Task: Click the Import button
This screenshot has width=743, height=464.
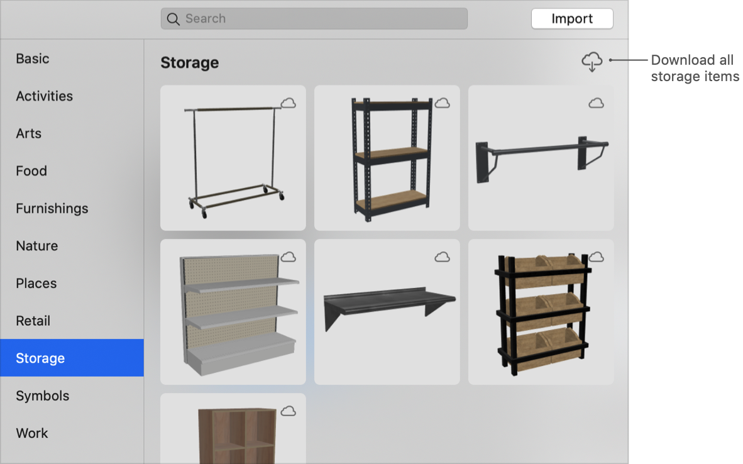Action: pos(572,18)
